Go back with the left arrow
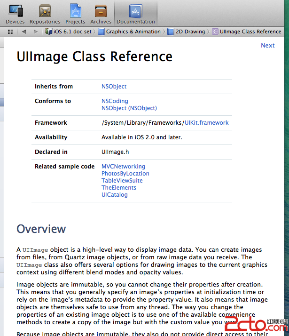The height and width of the screenshot is (336, 289). click(x=23, y=32)
